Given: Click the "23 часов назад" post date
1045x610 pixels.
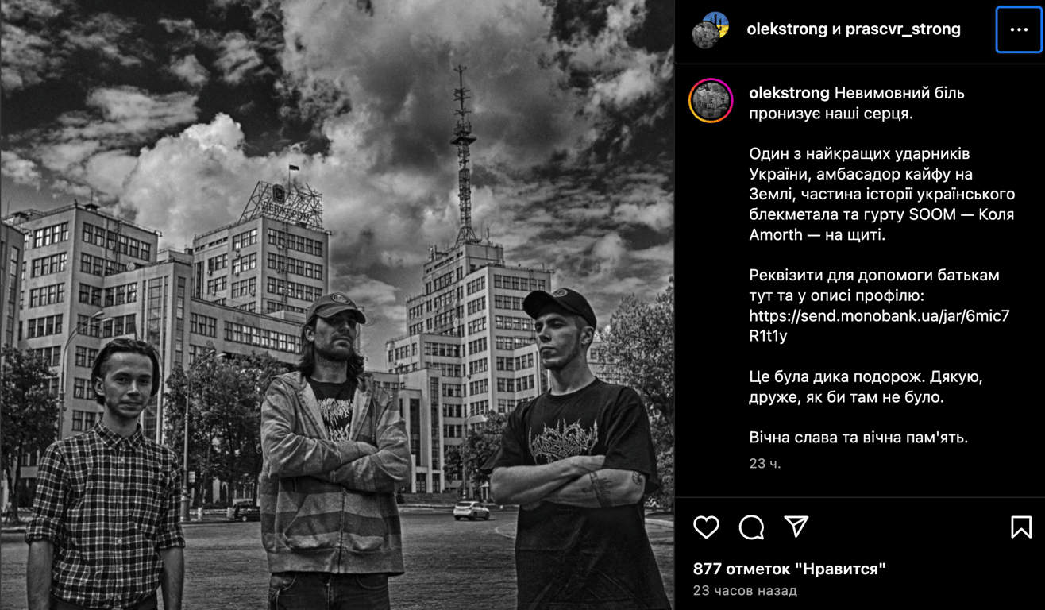Looking at the screenshot, I should [x=745, y=590].
